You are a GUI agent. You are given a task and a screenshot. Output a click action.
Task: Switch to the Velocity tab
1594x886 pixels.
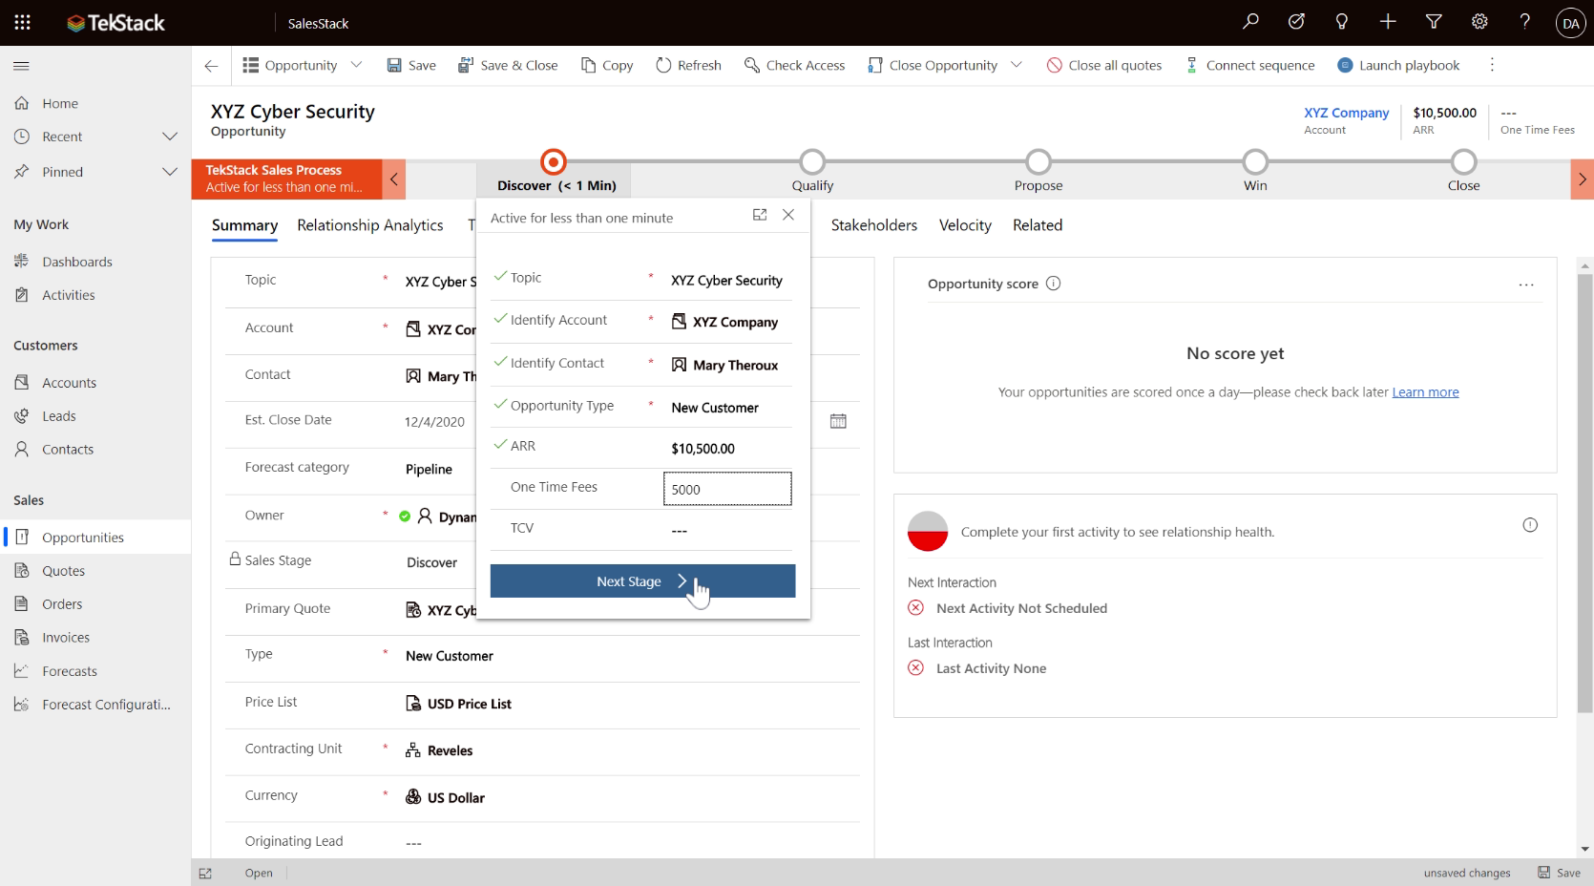click(965, 225)
